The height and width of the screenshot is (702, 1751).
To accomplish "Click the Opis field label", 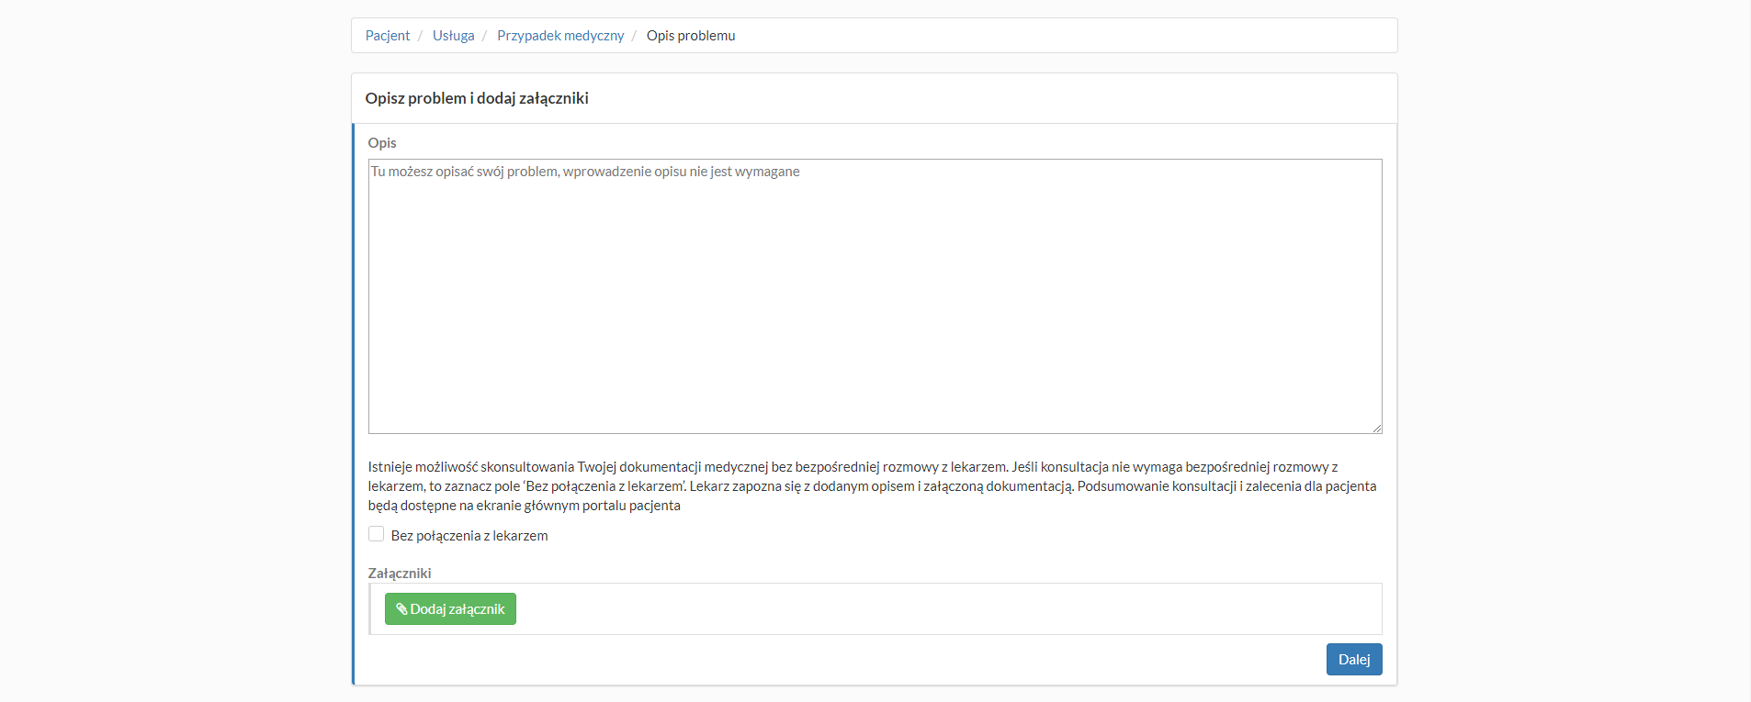I will (382, 143).
